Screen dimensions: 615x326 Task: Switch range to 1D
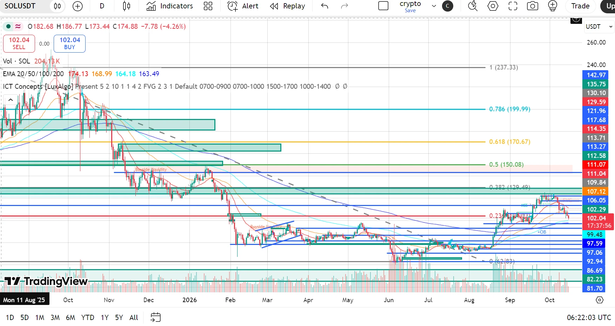click(x=10, y=318)
